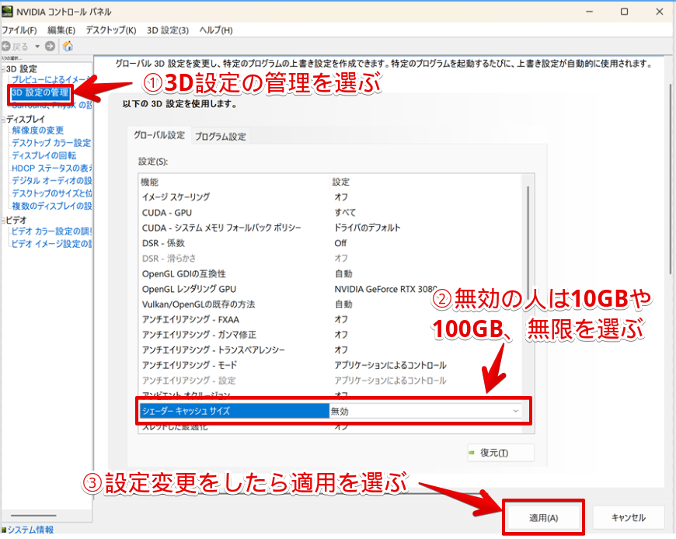The width and height of the screenshot is (676, 539).
Task: Select アンチエイリアシング - FXAA row
Action: pos(329,320)
